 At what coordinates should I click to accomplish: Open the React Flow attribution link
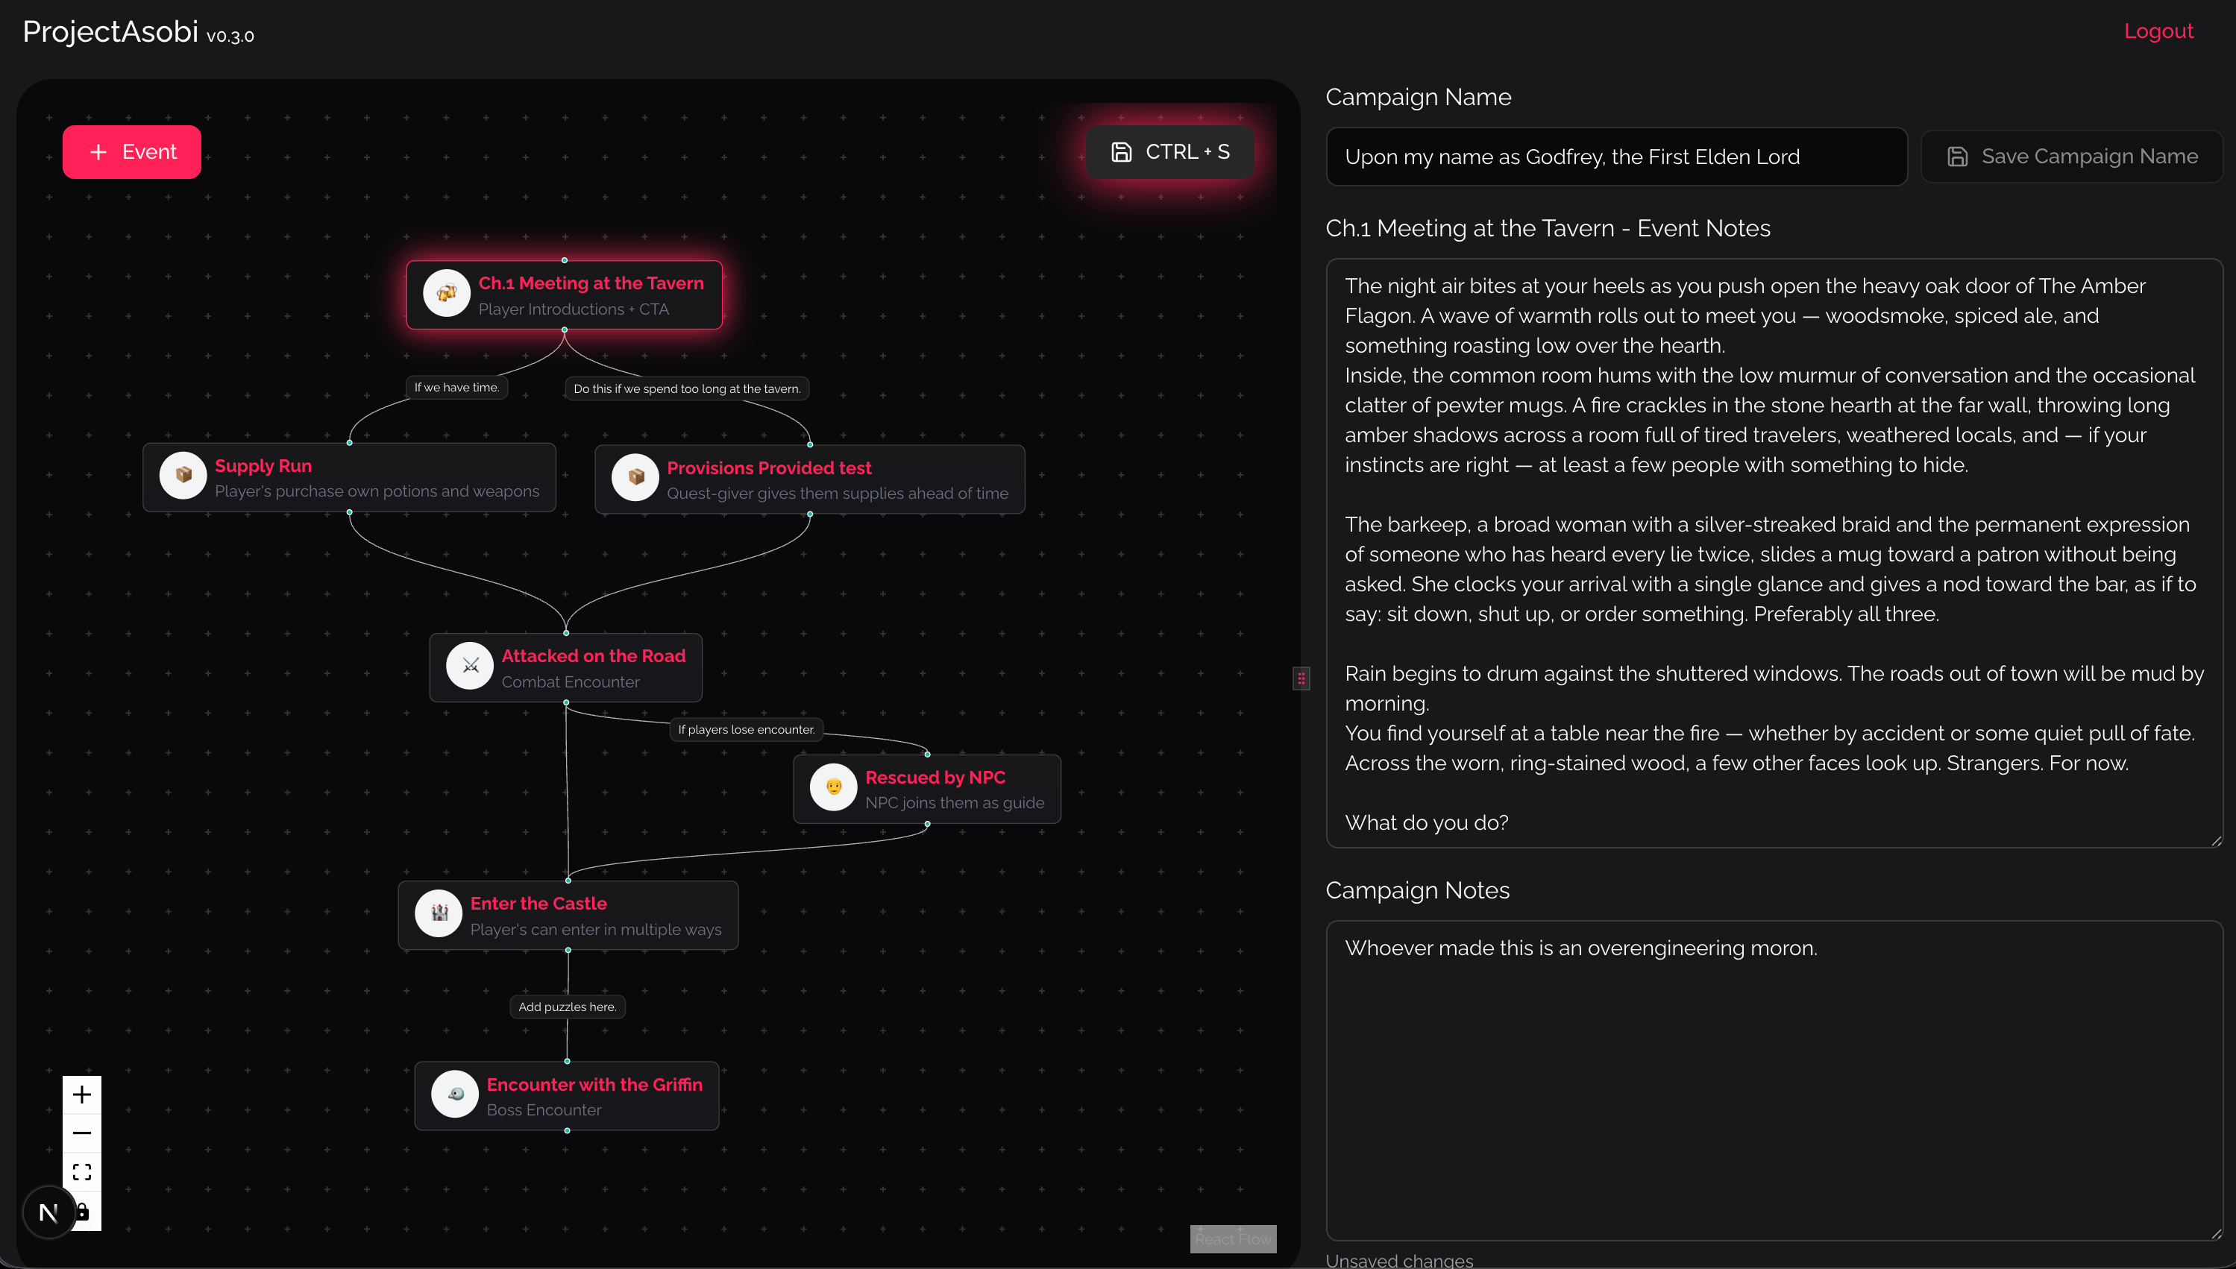click(x=1233, y=1238)
